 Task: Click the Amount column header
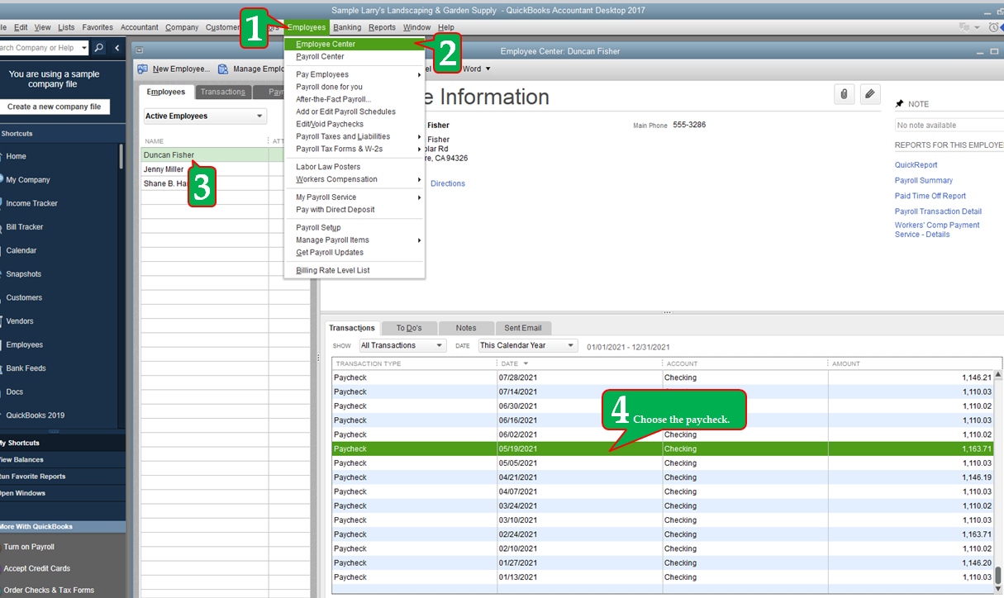tap(914, 363)
